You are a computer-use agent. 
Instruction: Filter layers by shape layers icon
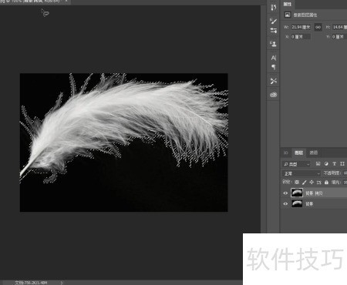tap(342, 164)
